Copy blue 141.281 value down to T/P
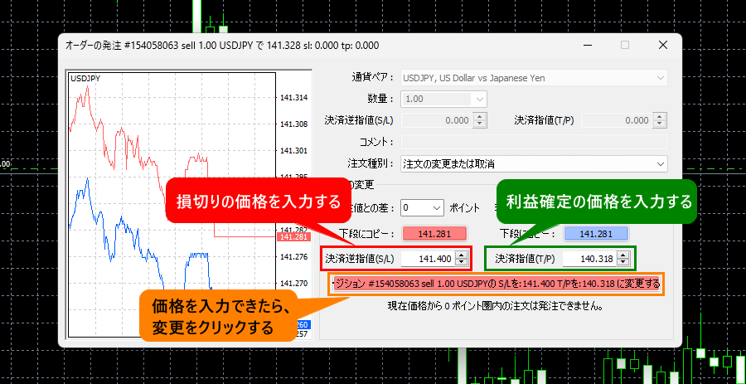This screenshot has width=746, height=384. (596, 234)
